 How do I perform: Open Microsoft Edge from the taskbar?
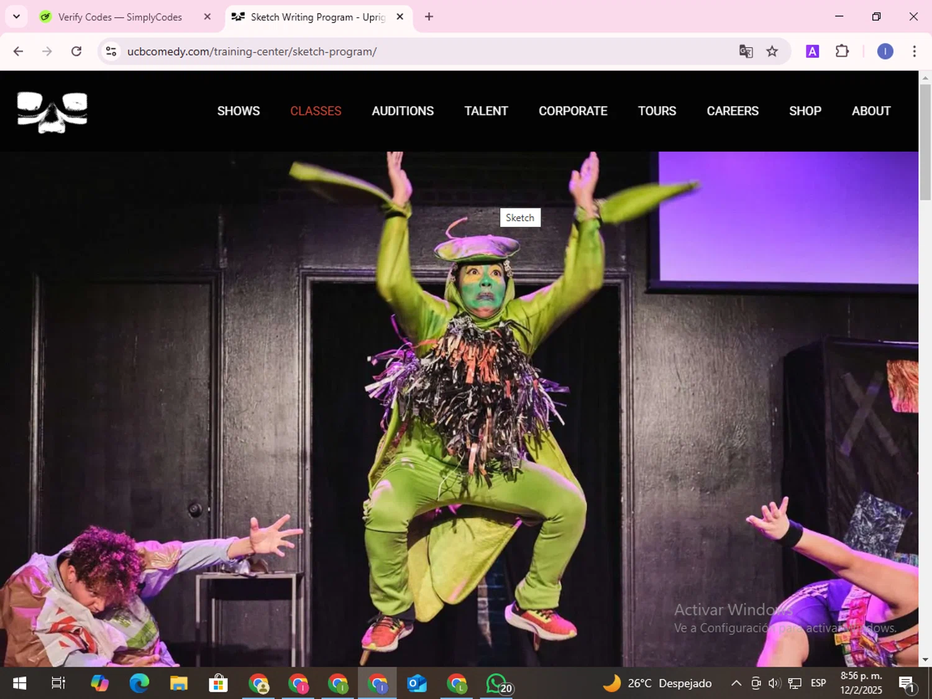(x=139, y=683)
